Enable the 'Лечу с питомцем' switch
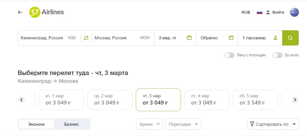Screen dimensions: 307x136 point(229,55)
